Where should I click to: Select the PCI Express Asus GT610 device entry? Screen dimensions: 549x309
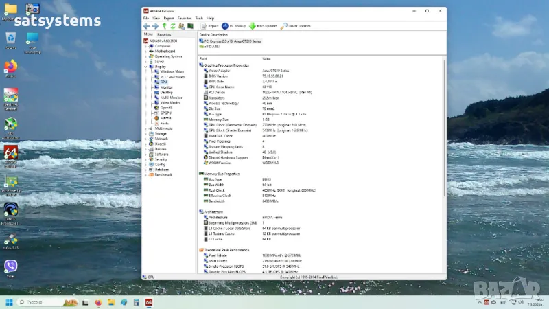(232, 41)
